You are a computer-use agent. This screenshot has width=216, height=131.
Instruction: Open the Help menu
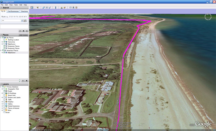click(25, 5)
